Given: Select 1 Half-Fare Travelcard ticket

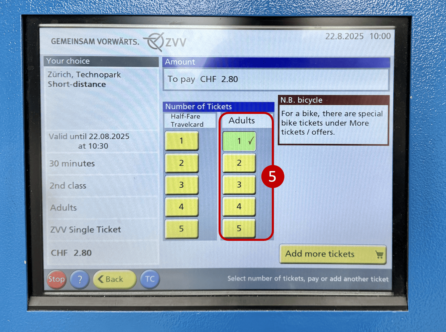Looking at the screenshot, I should 181,141.
